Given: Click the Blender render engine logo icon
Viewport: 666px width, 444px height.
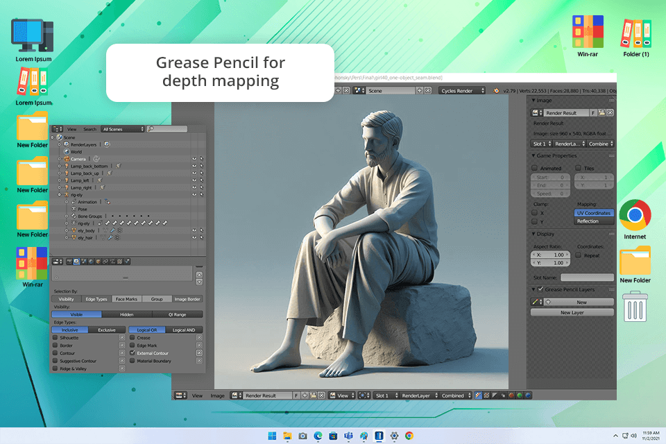Looking at the screenshot, I should coord(496,90).
